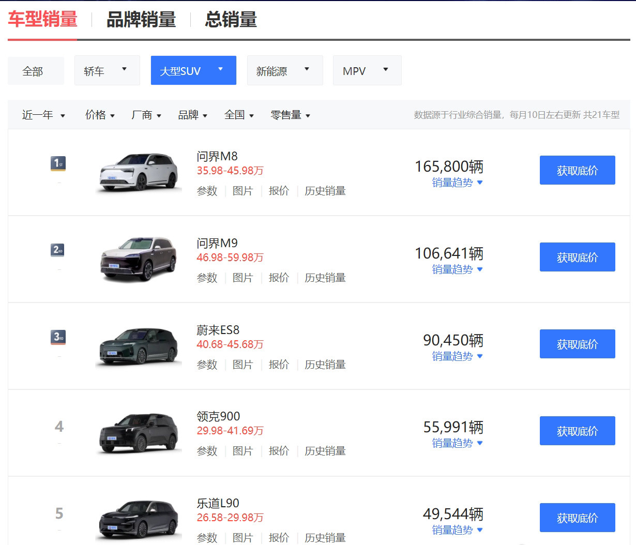
Task: Open the 问界M9 car thumbnail
Action: tap(139, 260)
